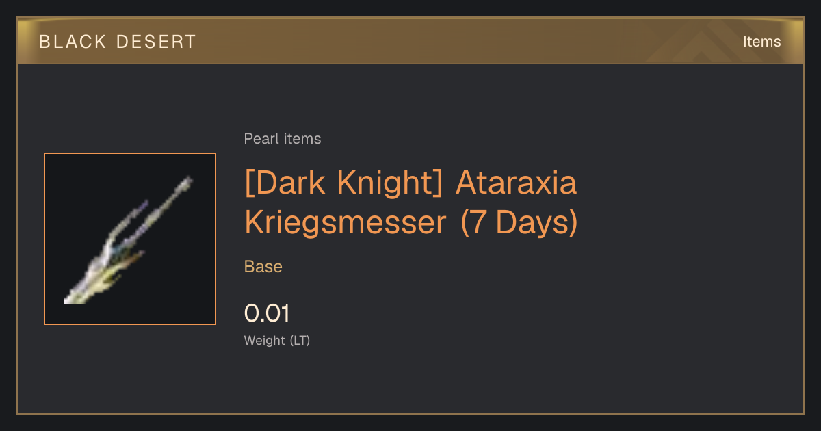Click empty card area below Weight label
821x431 pixels.
[410, 383]
